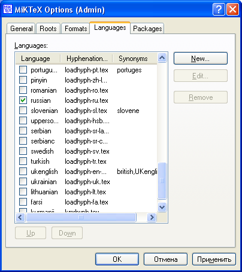The width and height of the screenshot is (242, 272).
Task: Select the loadhyph-pt.tex entry
Action: [x=86, y=70]
